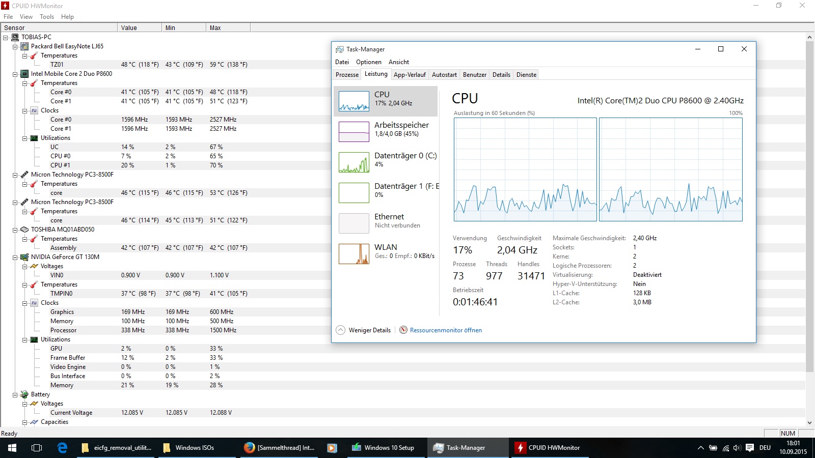This screenshot has width=815, height=458.
Task: Click the volume icon in the system tray
Action: (x=737, y=448)
